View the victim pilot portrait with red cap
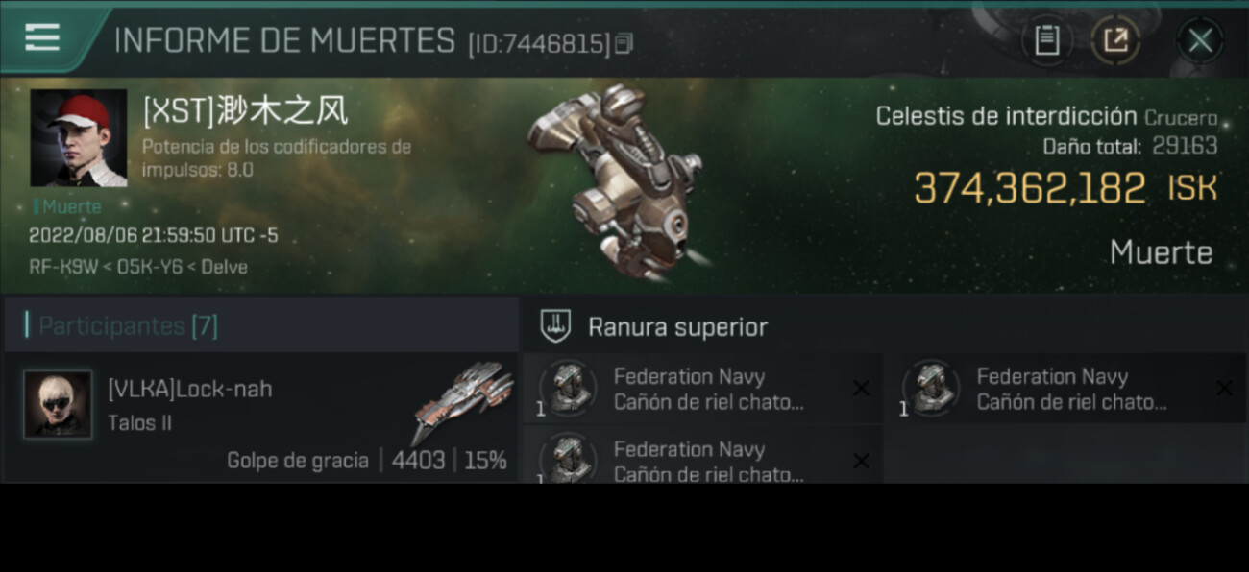 (79, 137)
